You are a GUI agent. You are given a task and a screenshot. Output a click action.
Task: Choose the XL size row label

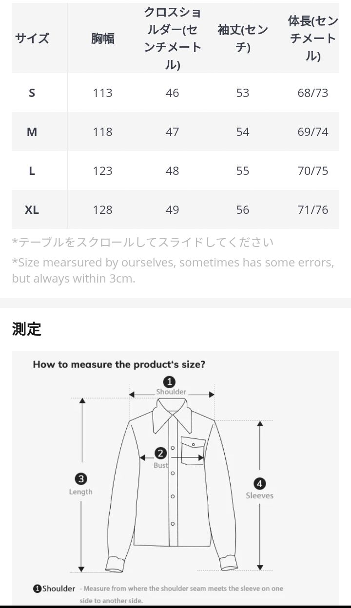click(x=32, y=209)
